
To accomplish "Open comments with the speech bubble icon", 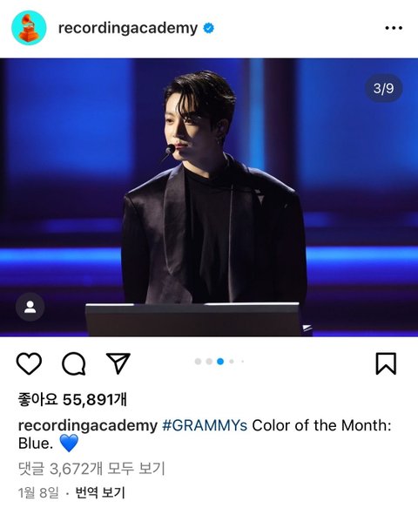I will pyautogui.click(x=74, y=363).
